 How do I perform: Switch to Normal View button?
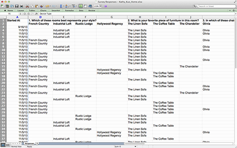[x=3, y=145]
